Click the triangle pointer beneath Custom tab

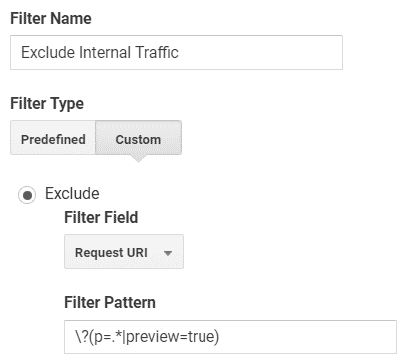click(x=138, y=158)
